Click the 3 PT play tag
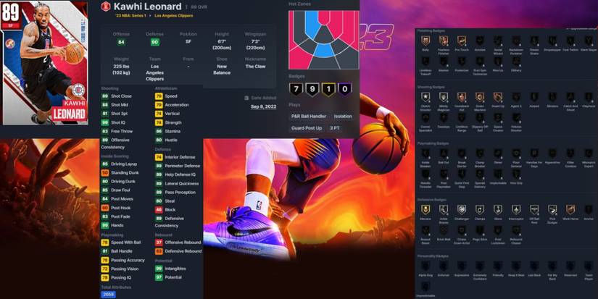Viewport: 598px width, 299px height. click(x=335, y=128)
